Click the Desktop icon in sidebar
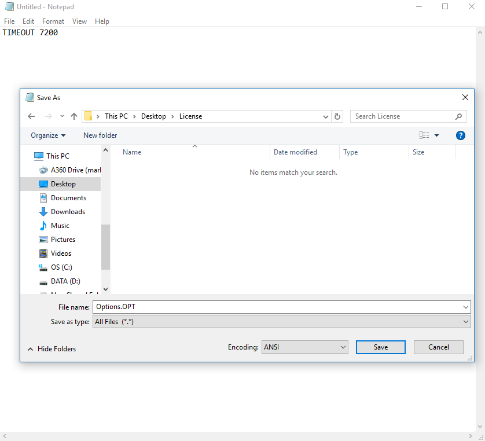485x441 pixels. 43,184
